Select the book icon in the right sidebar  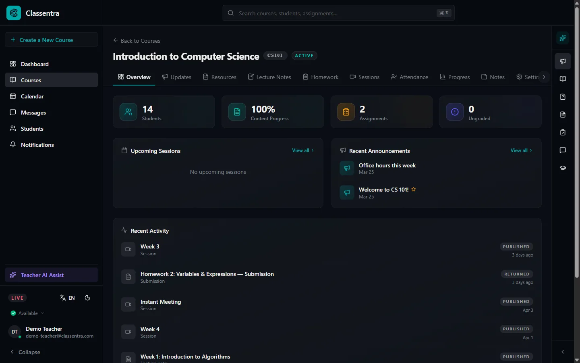click(x=562, y=79)
